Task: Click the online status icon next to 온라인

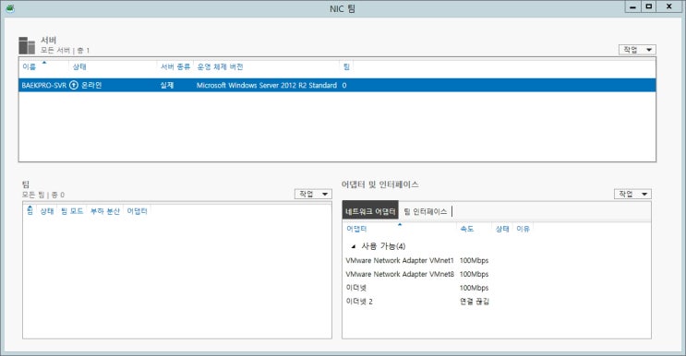Action: pyautogui.click(x=74, y=85)
